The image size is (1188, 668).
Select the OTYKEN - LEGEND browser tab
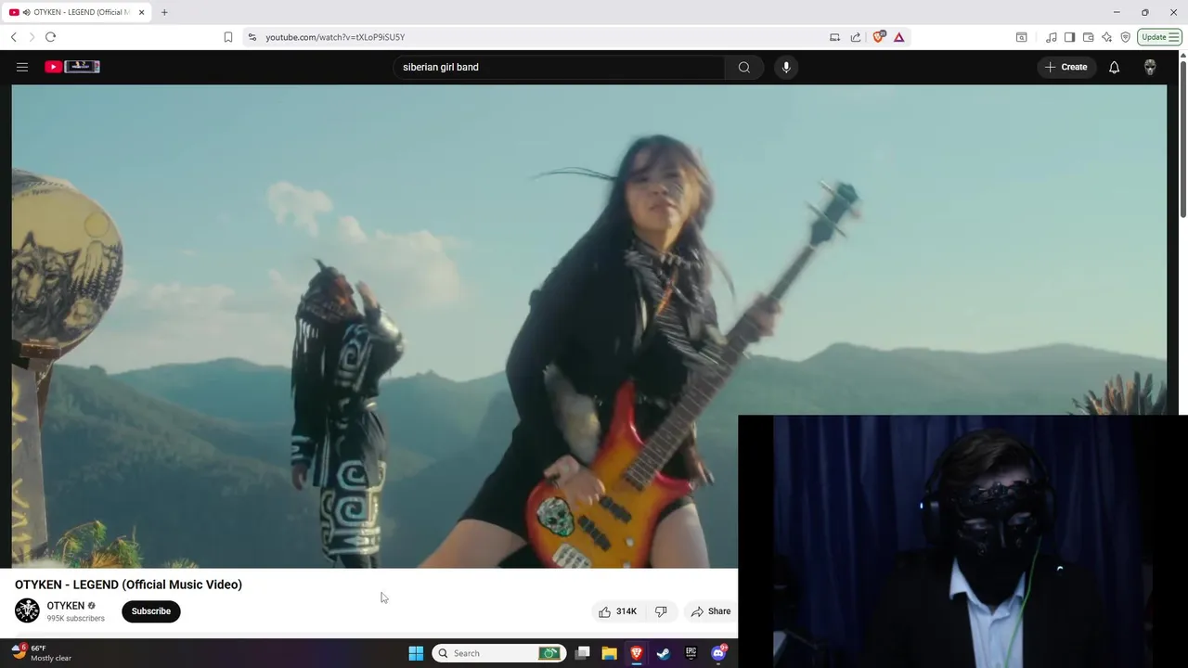click(x=77, y=12)
